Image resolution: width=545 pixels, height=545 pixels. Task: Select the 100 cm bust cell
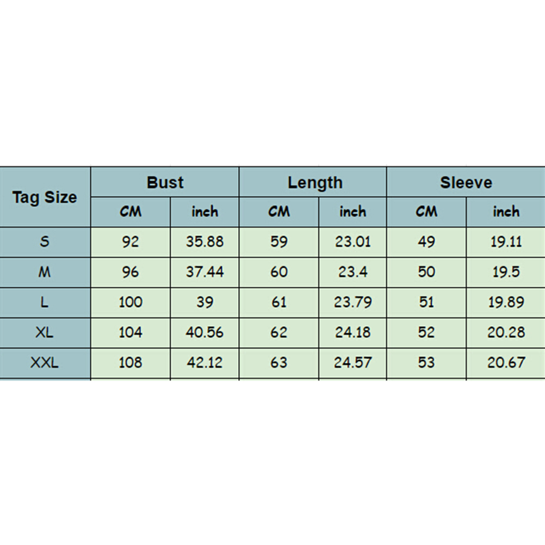(131, 302)
